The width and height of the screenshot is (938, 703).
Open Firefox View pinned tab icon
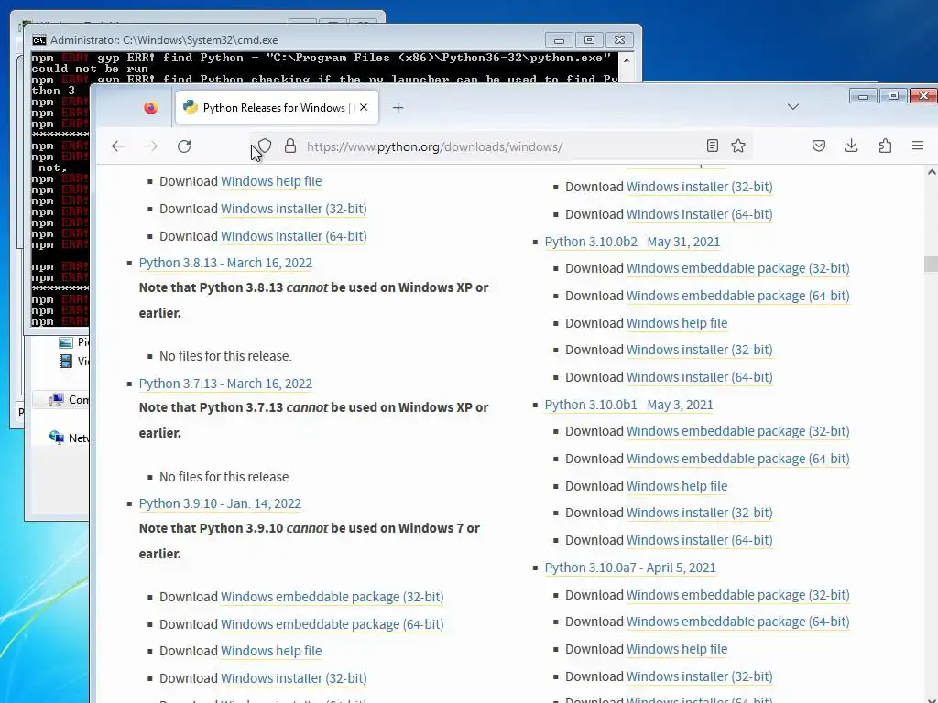pos(151,108)
